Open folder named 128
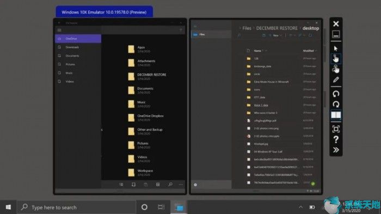The height and width of the screenshot is (214, 381). (281, 59)
